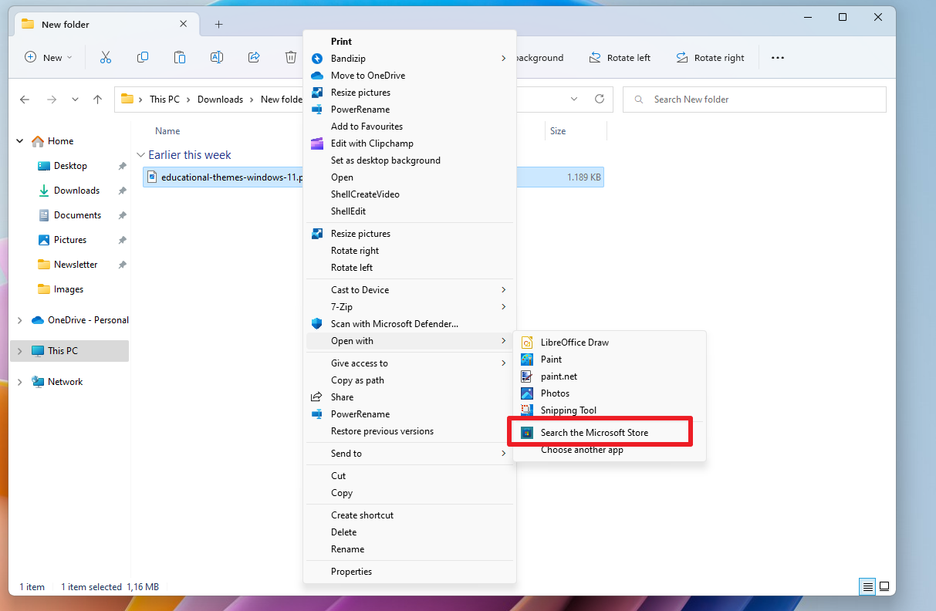Select Search the Microsoft Store option
The image size is (936, 611).
click(600, 432)
